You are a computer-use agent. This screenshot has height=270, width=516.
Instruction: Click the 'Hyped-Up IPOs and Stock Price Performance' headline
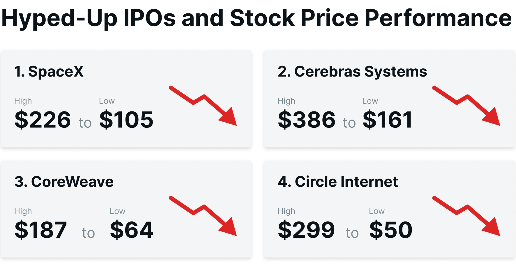point(257,19)
